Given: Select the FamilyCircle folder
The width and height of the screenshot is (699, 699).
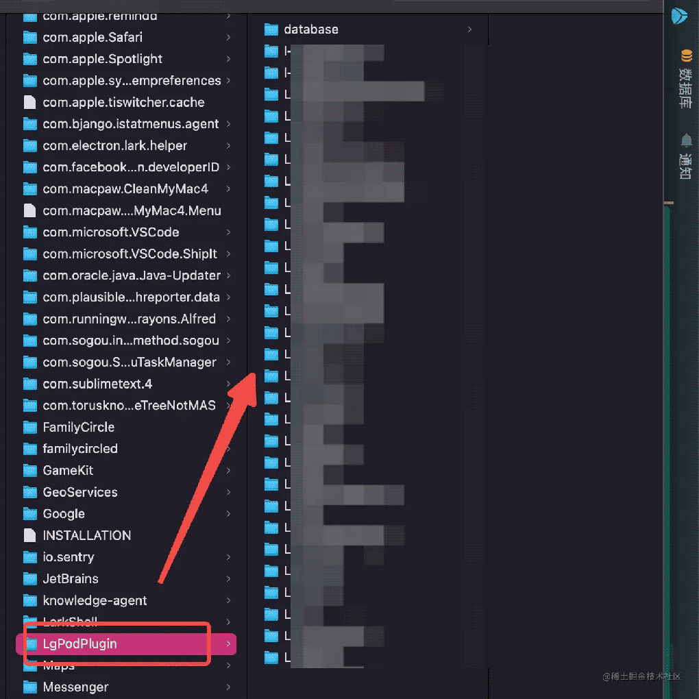Looking at the screenshot, I should (x=78, y=427).
